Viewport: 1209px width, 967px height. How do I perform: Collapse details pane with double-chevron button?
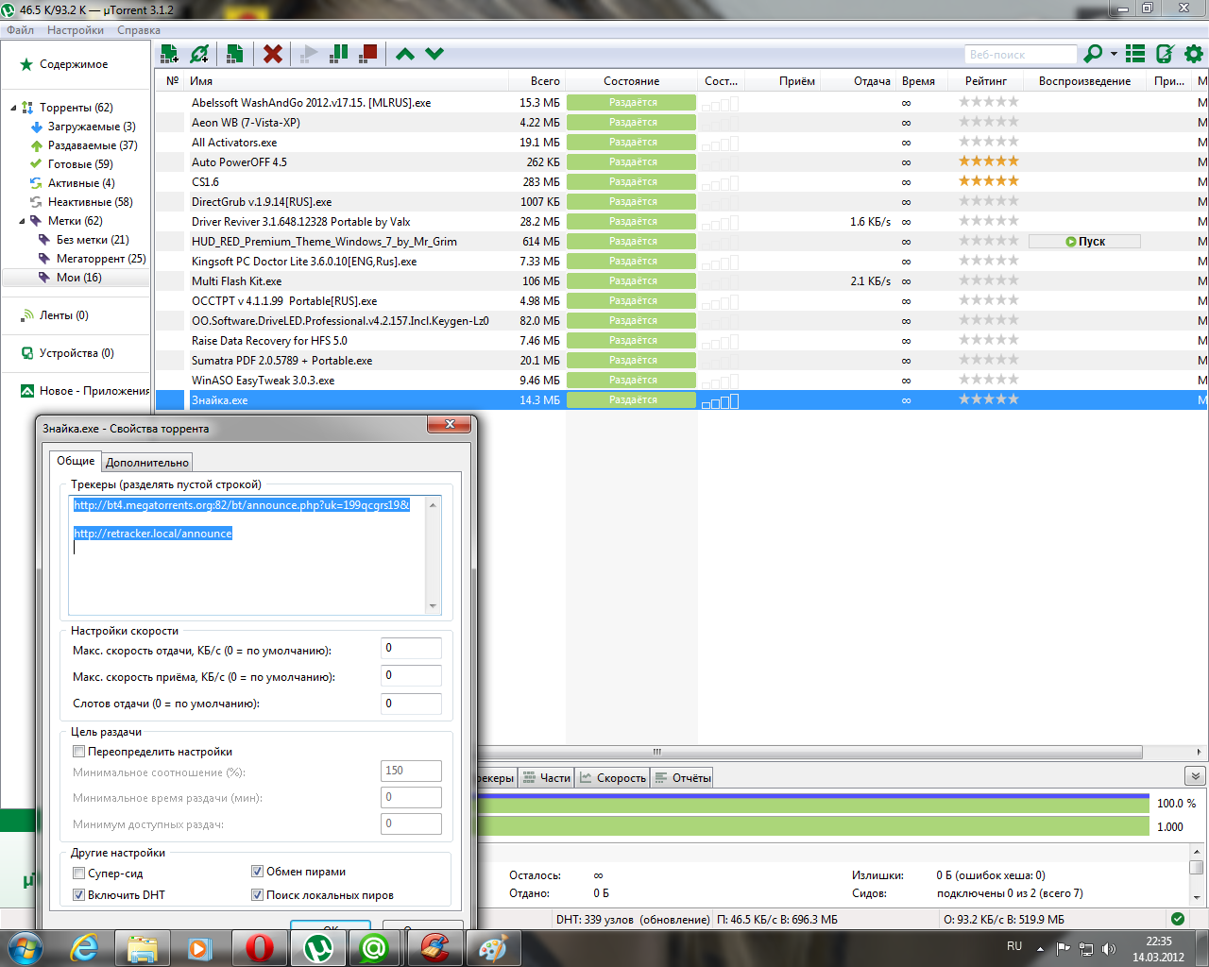[x=1195, y=776]
